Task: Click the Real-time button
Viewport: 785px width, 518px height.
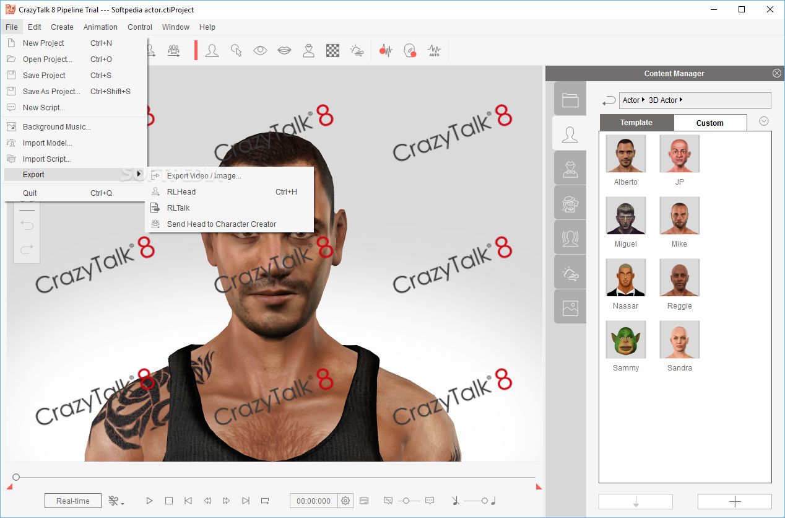Action: pyautogui.click(x=73, y=501)
